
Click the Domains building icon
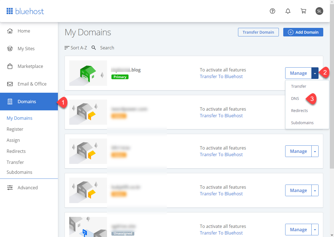click(x=10, y=102)
